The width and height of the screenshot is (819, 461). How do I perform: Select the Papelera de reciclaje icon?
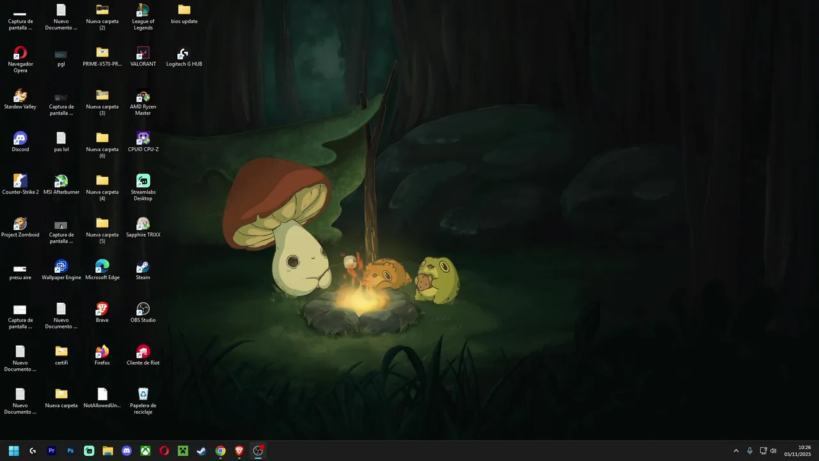click(x=143, y=401)
